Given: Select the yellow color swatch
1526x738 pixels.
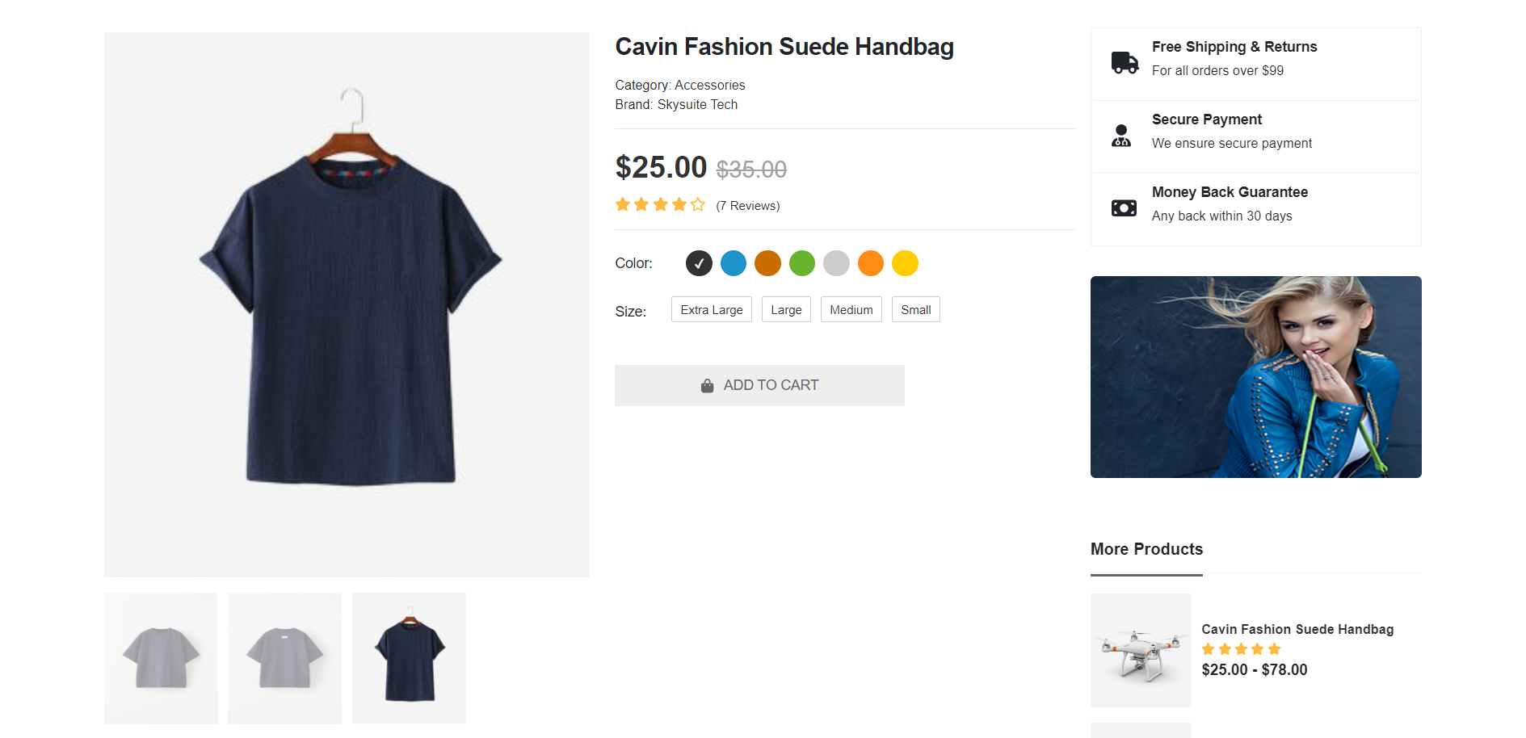Looking at the screenshot, I should coord(905,263).
